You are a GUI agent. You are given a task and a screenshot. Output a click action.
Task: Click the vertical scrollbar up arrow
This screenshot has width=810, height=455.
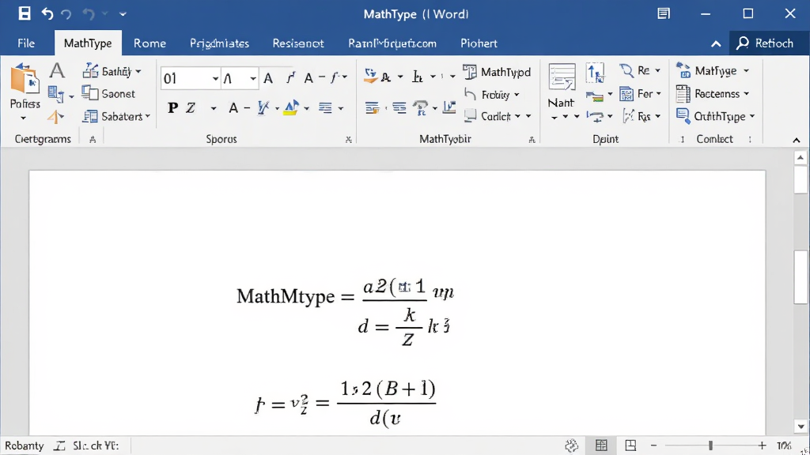coord(801,157)
